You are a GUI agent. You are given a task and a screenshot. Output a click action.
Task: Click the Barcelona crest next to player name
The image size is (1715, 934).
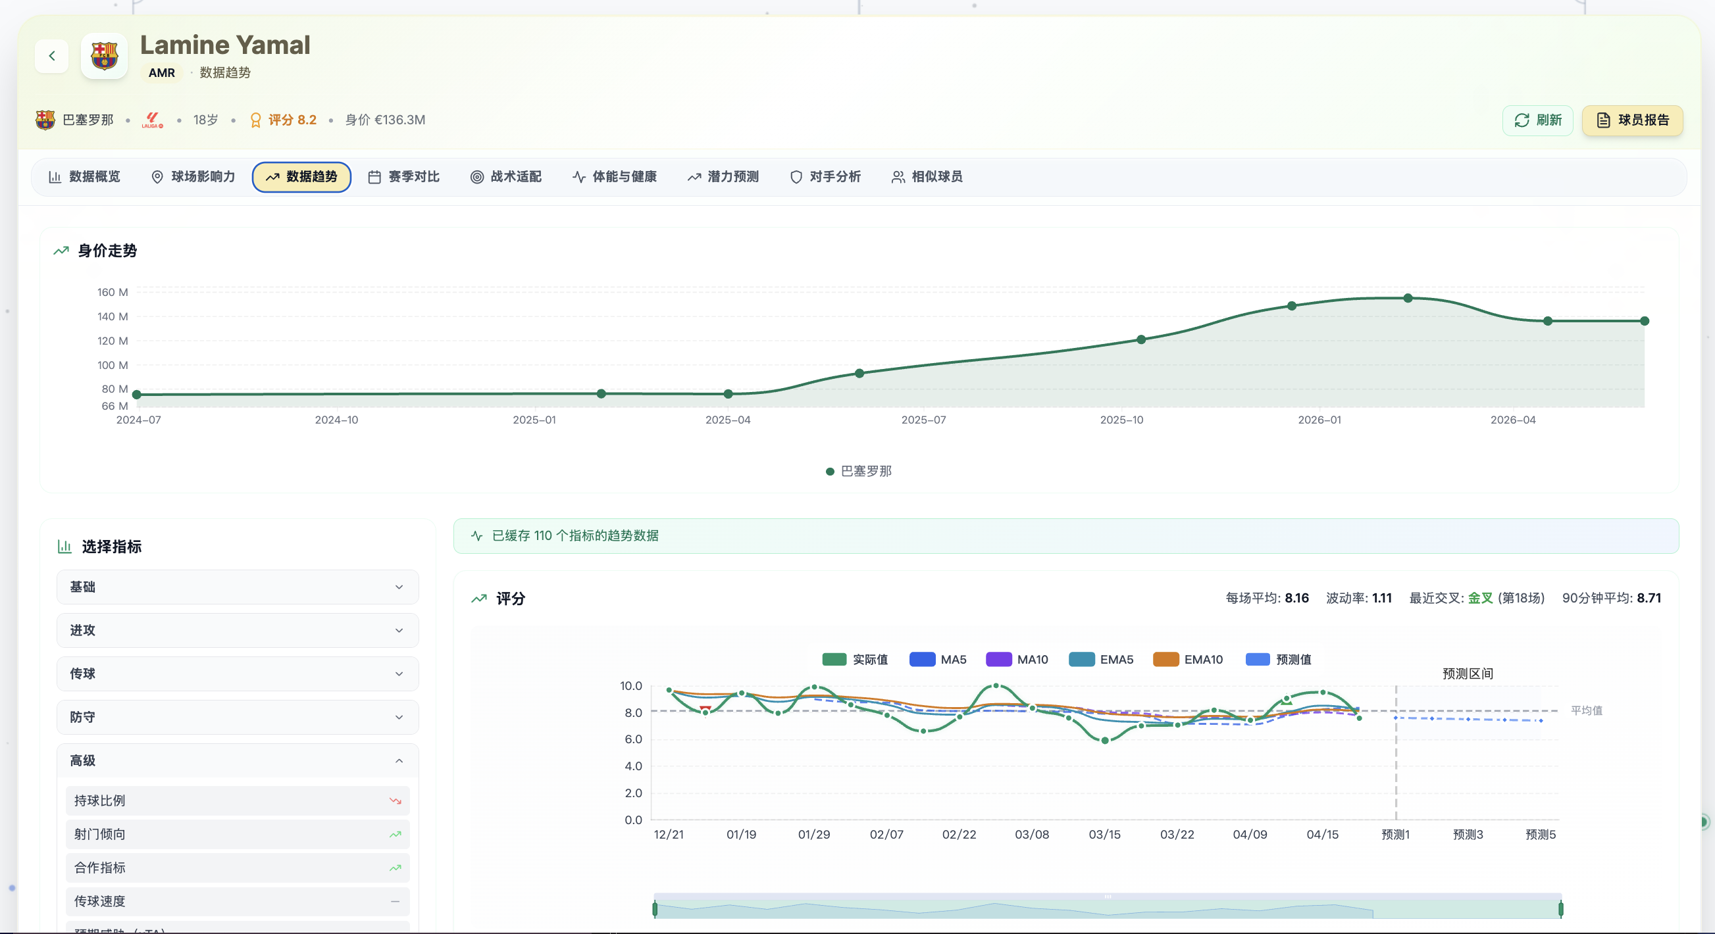coord(104,56)
